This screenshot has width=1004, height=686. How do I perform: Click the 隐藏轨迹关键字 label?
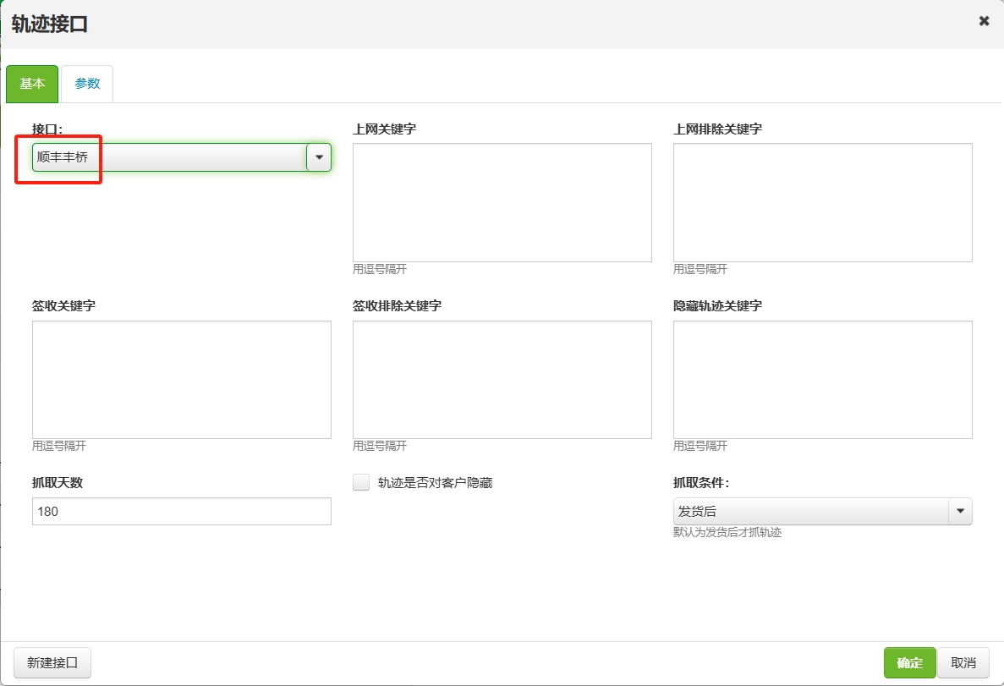[718, 306]
